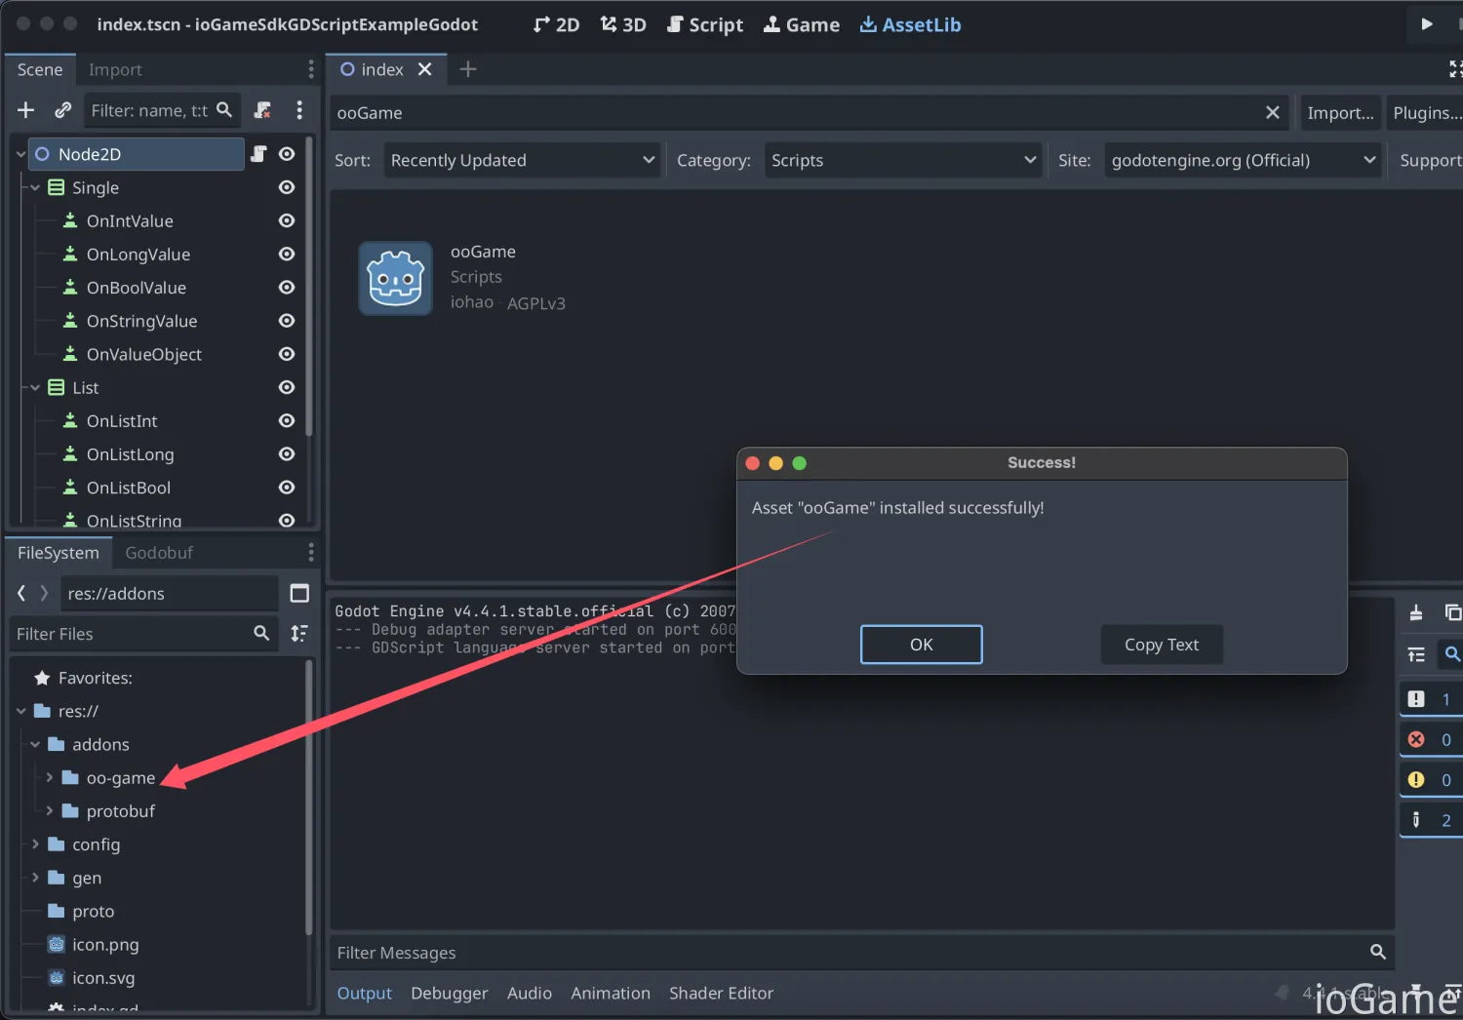Toggle visibility of the Single node
1463x1020 pixels.
[x=287, y=187]
